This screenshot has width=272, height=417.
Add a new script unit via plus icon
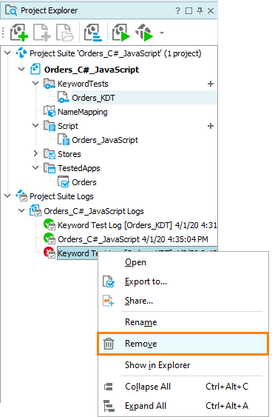tap(211, 126)
